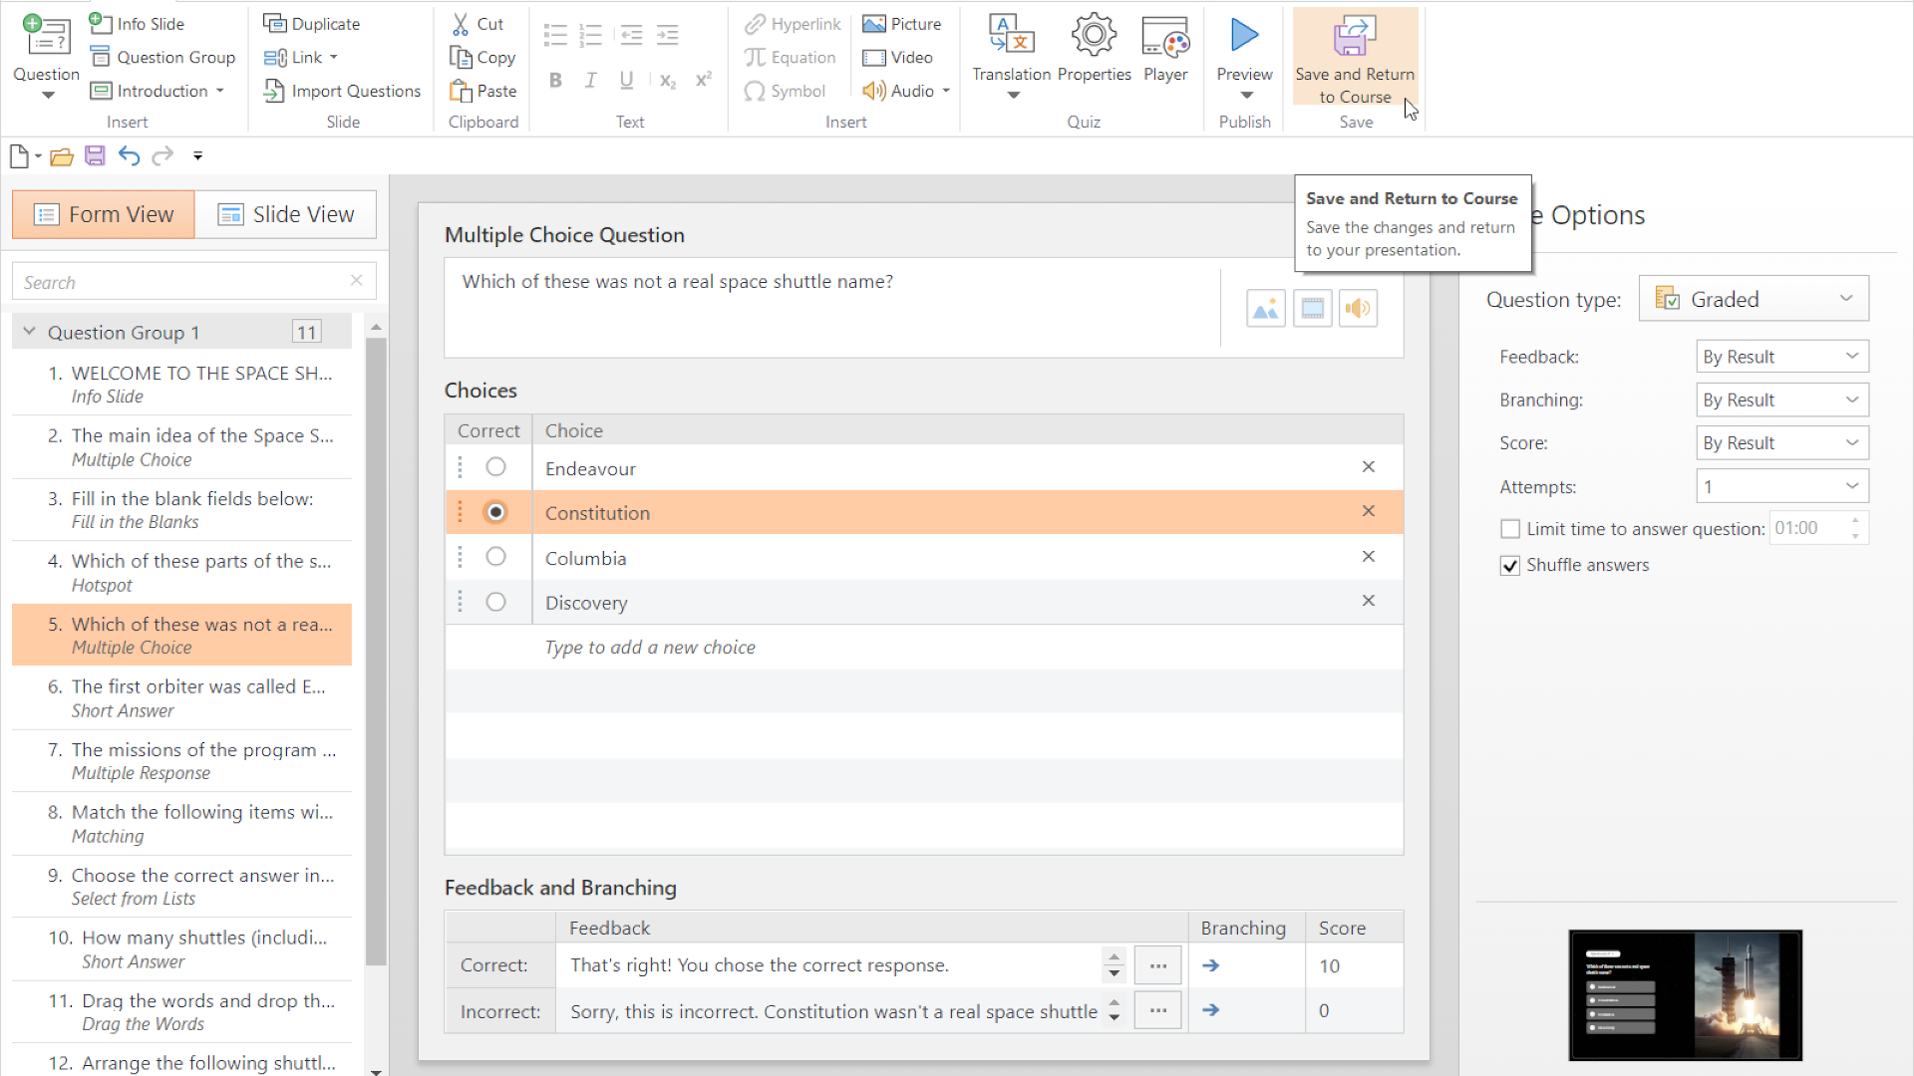The height and width of the screenshot is (1076, 1914).
Task: Open the Audio dropdown
Action: pyautogui.click(x=906, y=91)
